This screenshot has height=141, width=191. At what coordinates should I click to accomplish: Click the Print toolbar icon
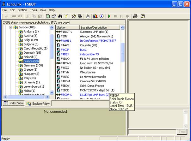pos(135,16)
